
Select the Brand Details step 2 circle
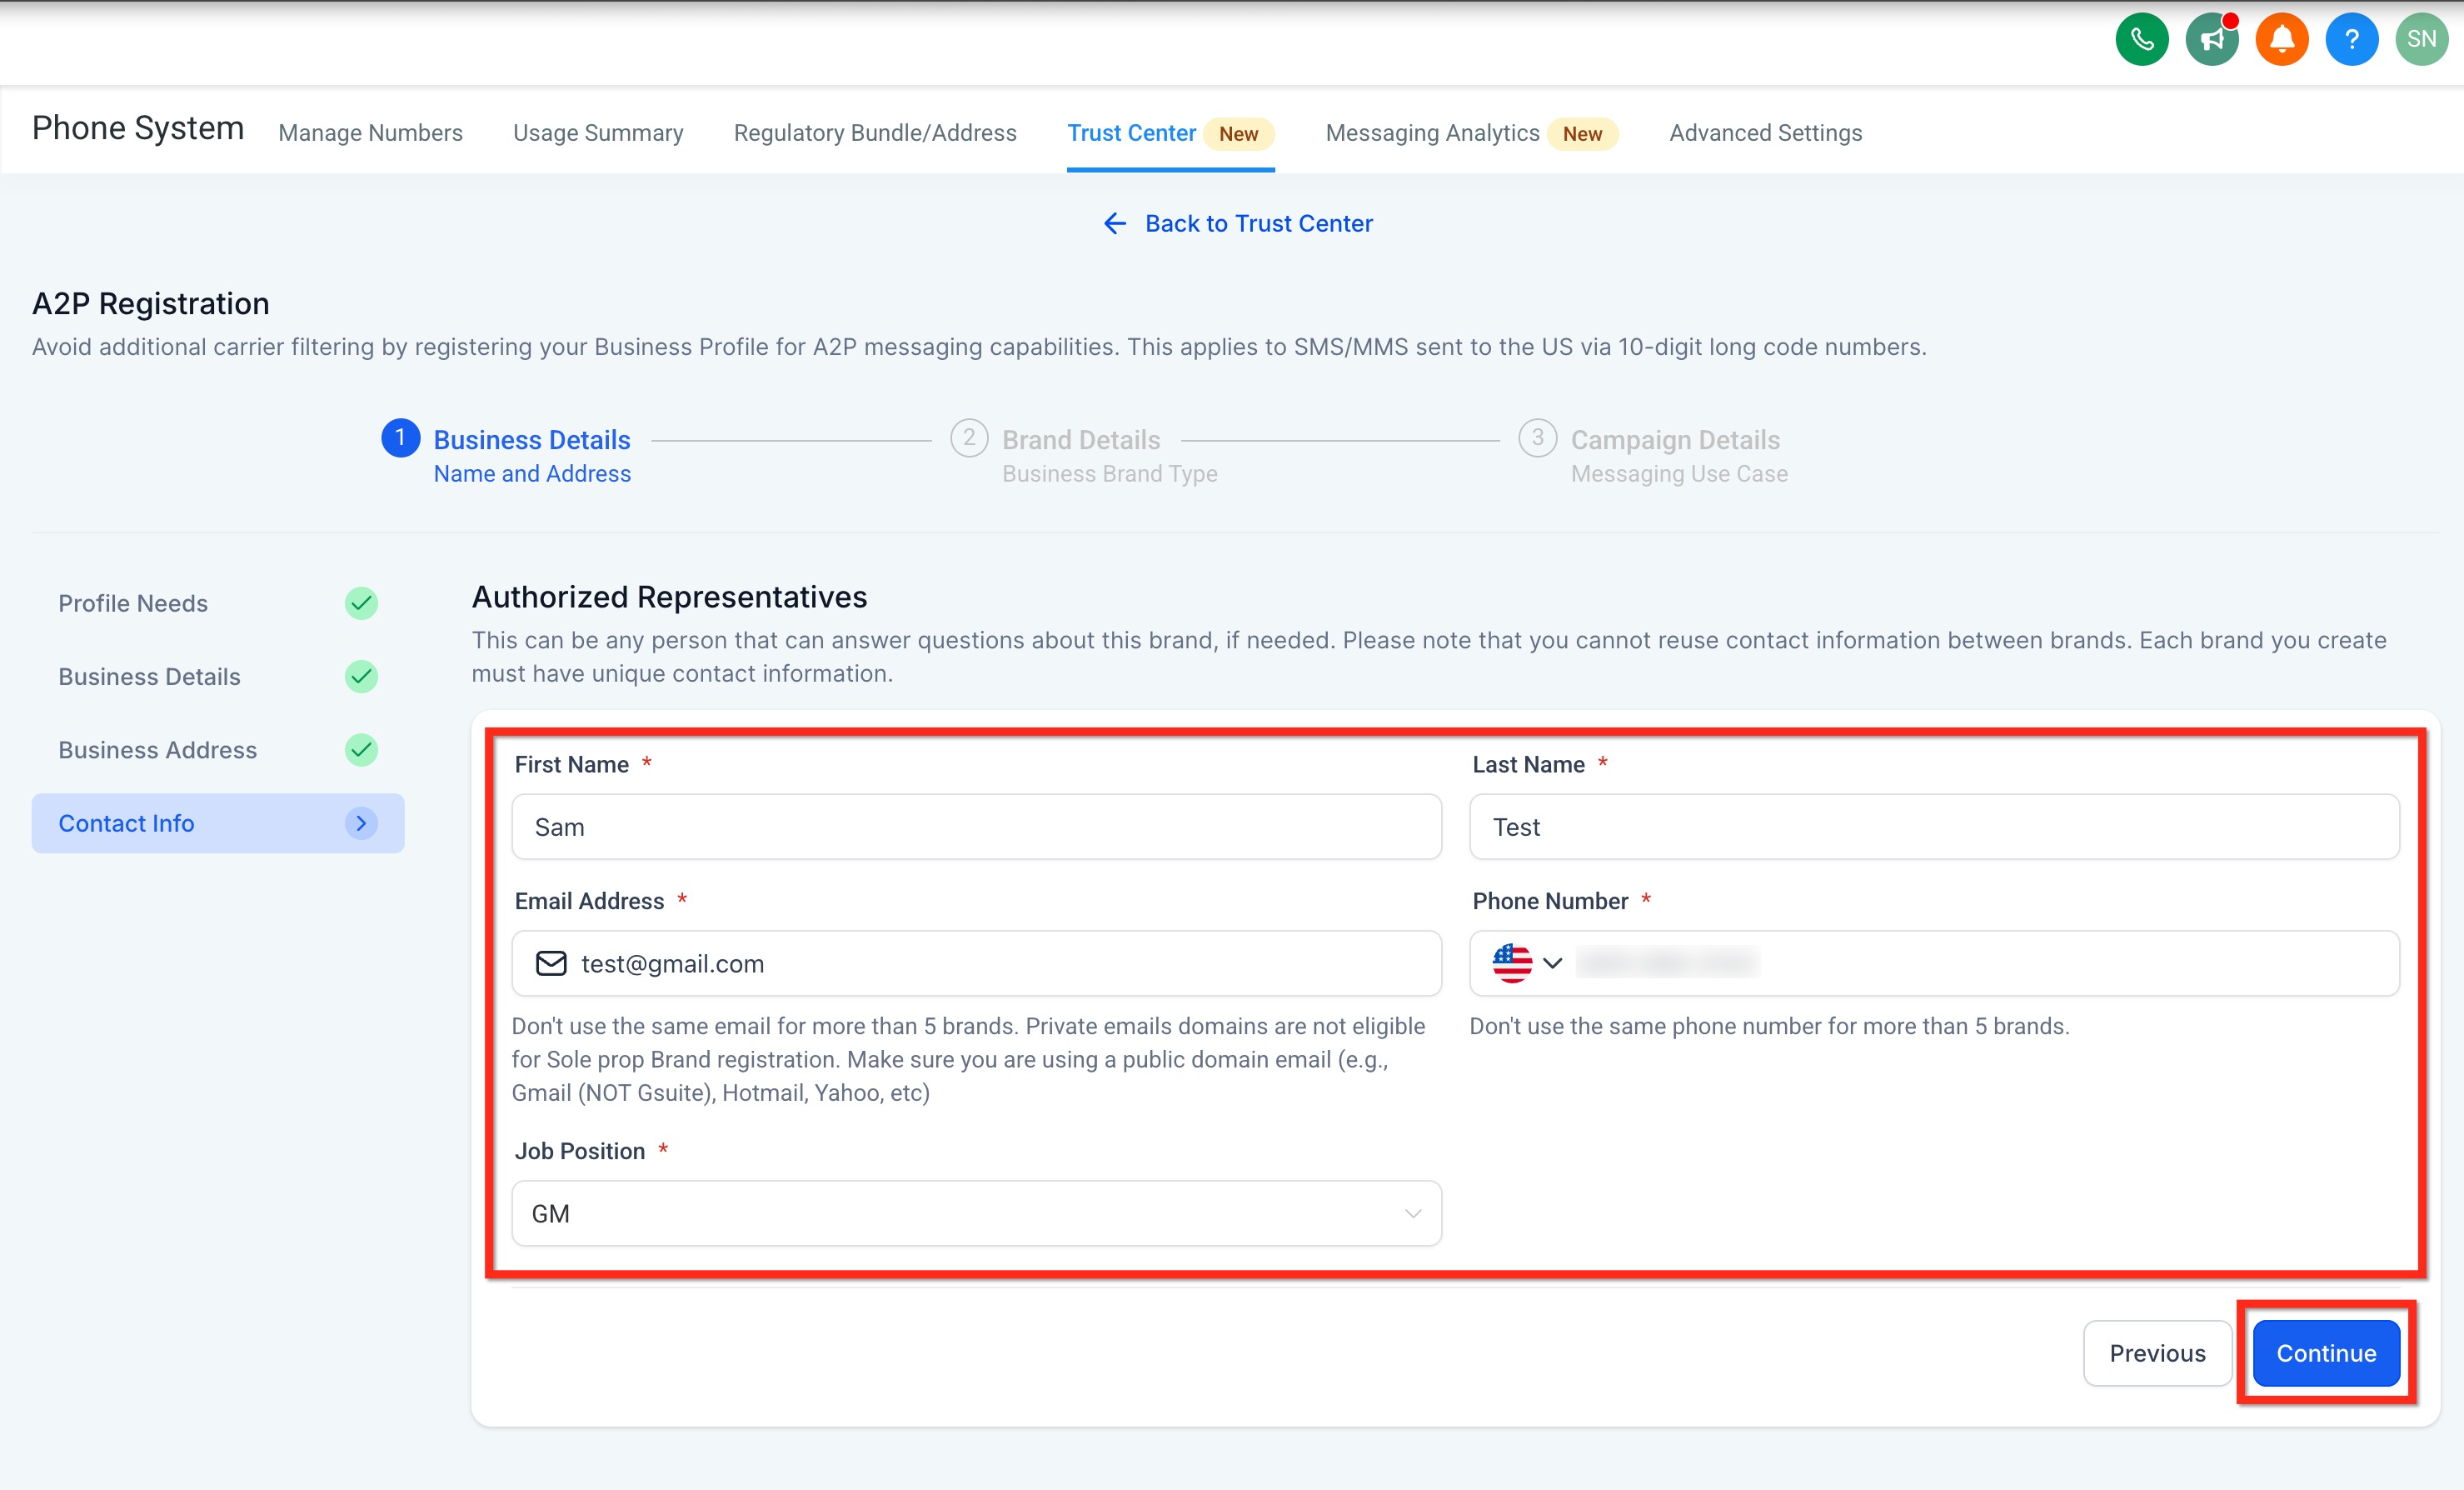click(x=968, y=438)
